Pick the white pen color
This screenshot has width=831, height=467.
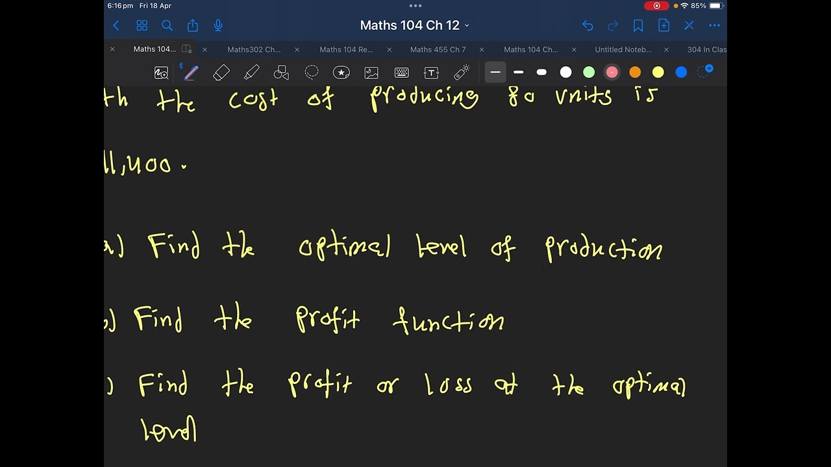pos(565,72)
